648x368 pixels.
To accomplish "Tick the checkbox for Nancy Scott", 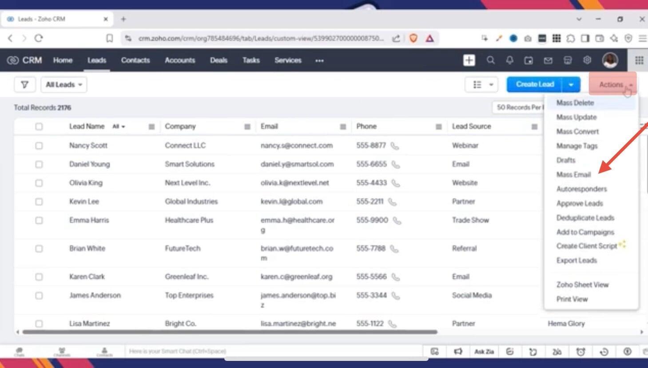I will tap(39, 146).
